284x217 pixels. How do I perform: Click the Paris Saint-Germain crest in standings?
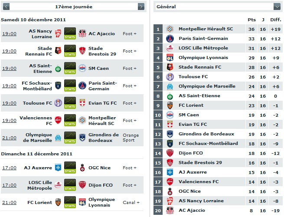pyautogui.click(x=170, y=39)
